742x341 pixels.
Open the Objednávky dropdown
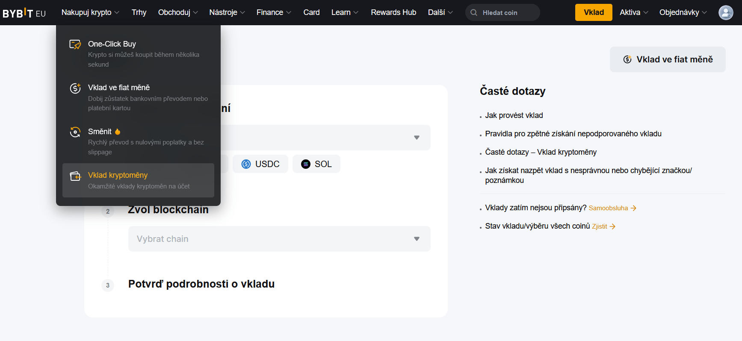683,13
